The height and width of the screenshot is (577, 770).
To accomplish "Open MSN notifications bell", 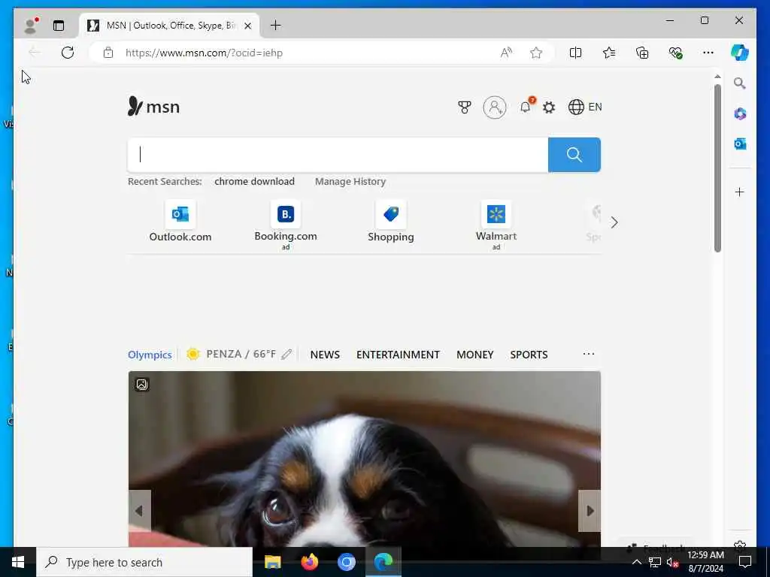I will pyautogui.click(x=526, y=107).
